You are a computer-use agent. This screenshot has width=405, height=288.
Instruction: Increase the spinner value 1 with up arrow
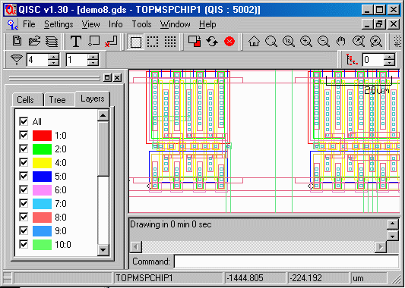93,57
